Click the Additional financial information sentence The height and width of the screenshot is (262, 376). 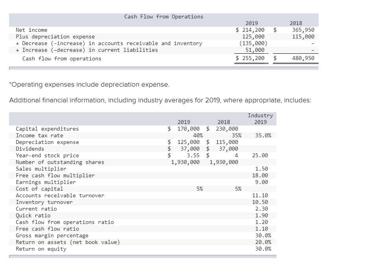coord(160,100)
